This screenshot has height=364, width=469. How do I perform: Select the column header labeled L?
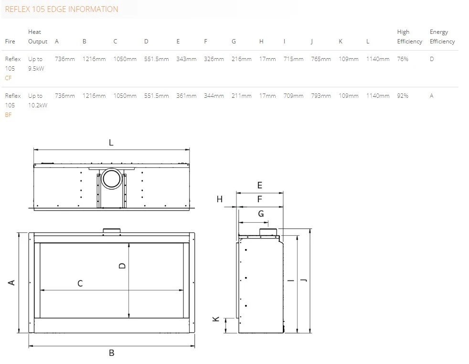(x=367, y=42)
